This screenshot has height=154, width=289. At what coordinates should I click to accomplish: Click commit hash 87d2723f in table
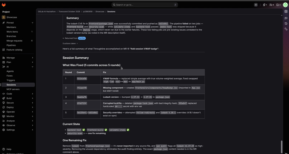pos(82,104)
